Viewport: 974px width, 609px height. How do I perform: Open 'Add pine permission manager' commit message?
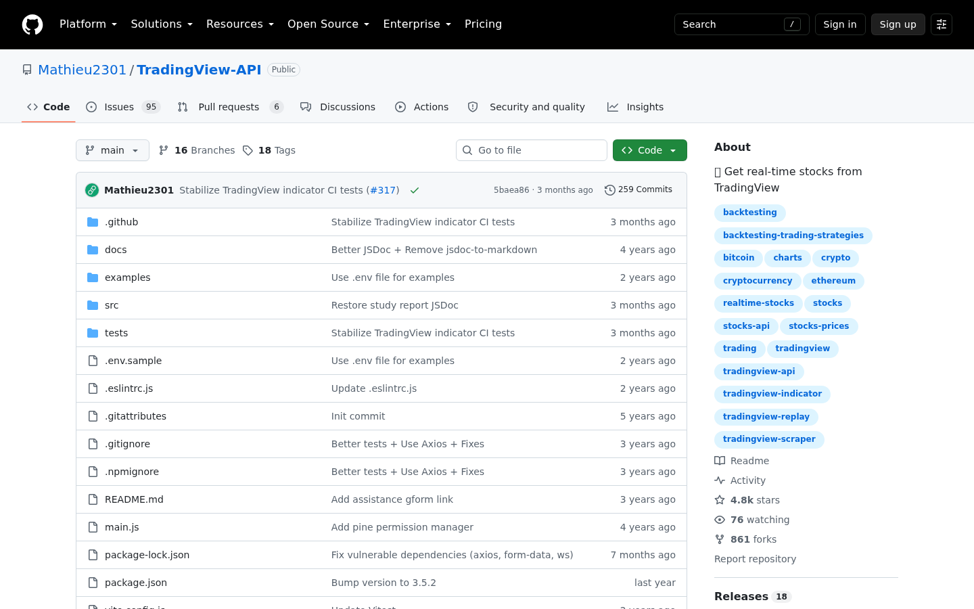click(402, 527)
